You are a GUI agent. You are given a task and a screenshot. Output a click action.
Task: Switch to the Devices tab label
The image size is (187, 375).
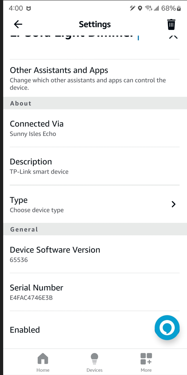(x=94, y=370)
